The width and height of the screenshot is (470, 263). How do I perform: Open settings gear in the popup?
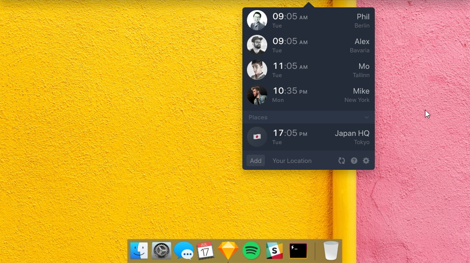366,161
